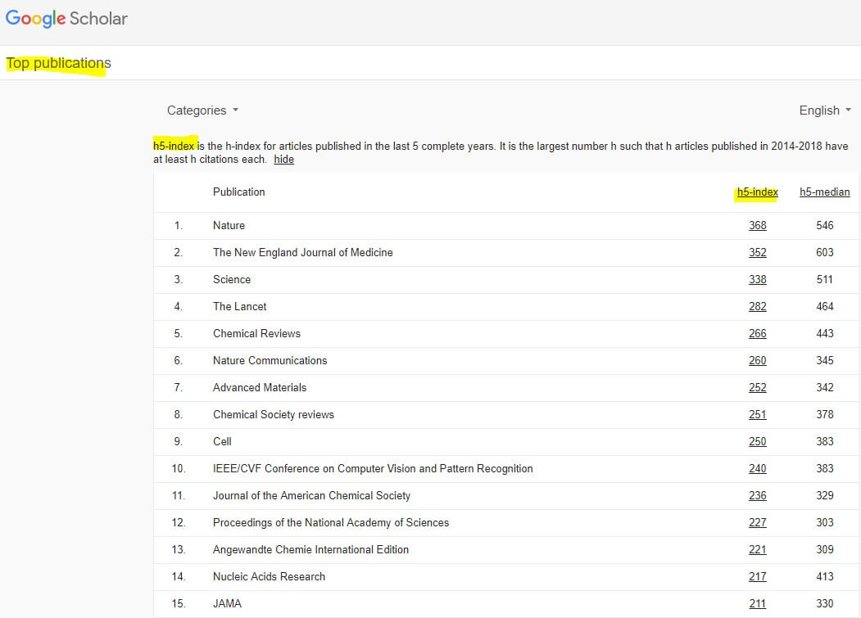
Task: Select the Nucleic Acids Research name
Action: [x=269, y=576]
